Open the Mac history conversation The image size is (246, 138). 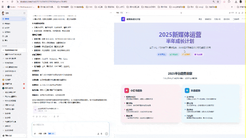[13, 97]
